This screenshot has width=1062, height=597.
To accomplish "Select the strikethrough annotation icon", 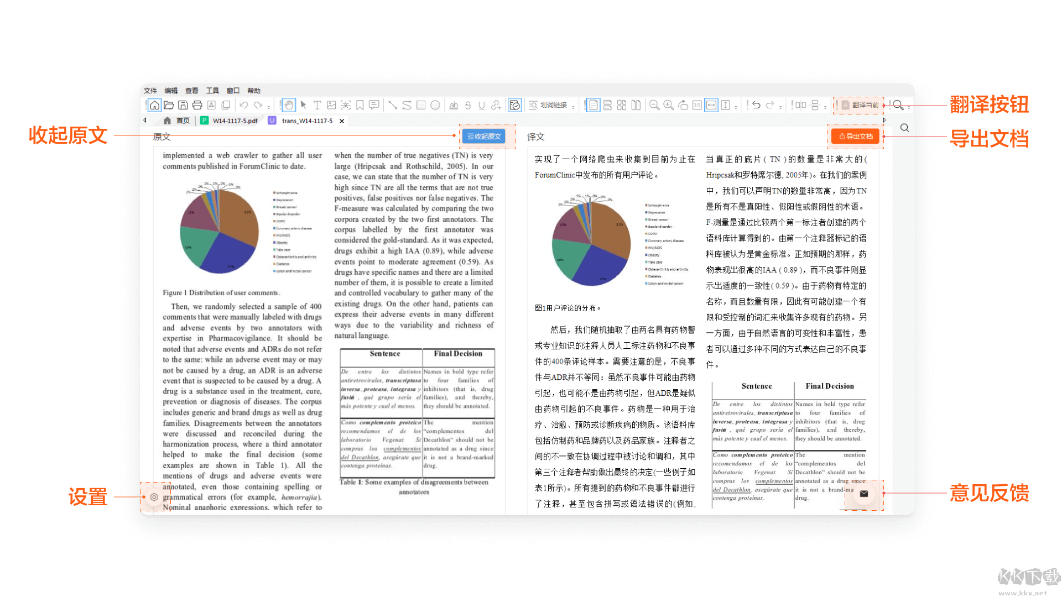I will [468, 105].
